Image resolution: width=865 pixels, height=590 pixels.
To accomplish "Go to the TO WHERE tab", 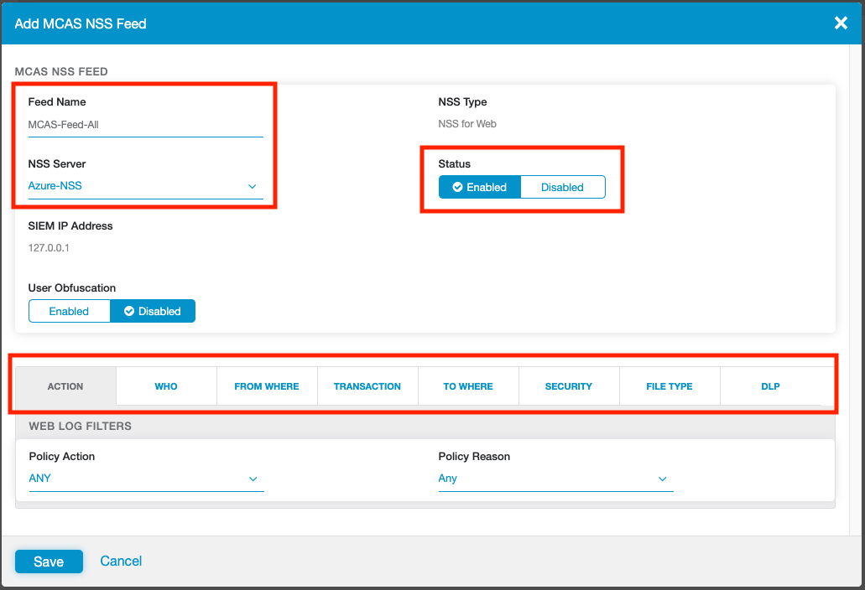I will (x=468, y=386).
